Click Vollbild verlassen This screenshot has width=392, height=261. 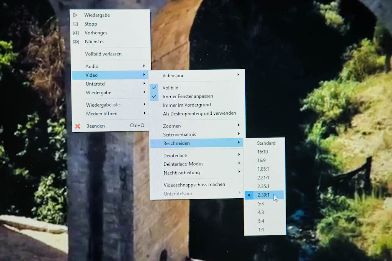[110, 54]
